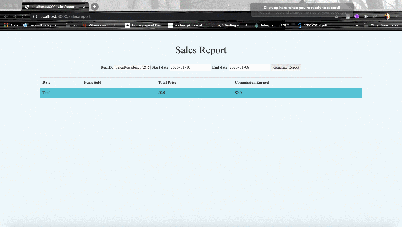
Task: Open the 'A clear picture of...' bookmark
Action: point(187,25)
